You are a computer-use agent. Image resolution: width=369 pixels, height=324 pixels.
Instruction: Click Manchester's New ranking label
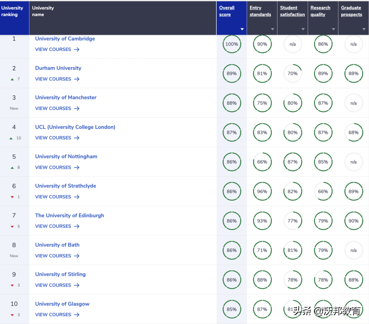(x=14, y=109)
